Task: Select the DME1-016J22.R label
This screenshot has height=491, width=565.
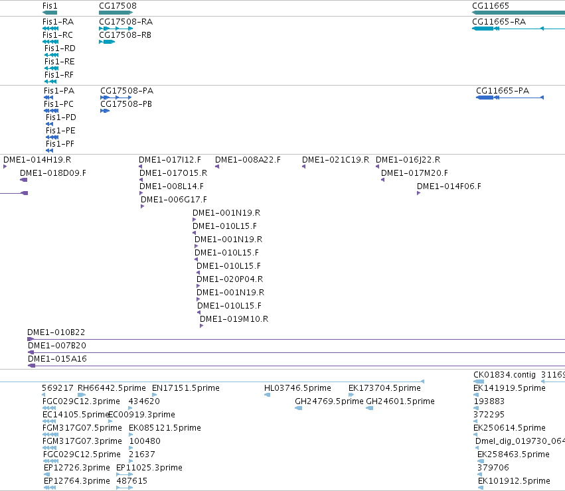Action: pos(408,160)
